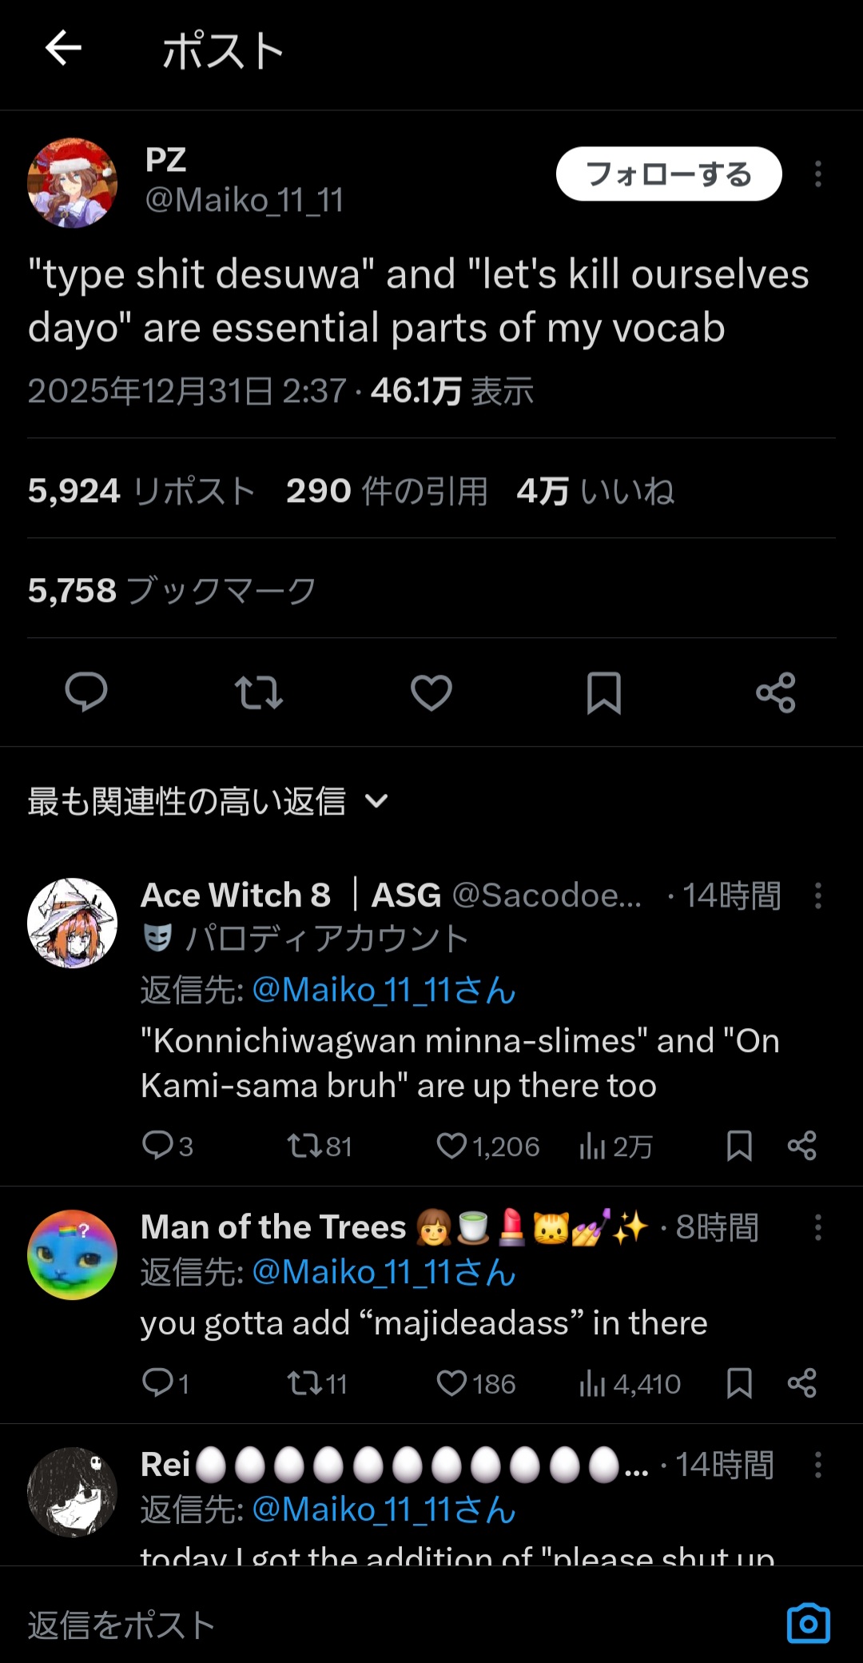The image size is (863, 1663).
Task: Share Ace Witch 8's reply
Action: coord(801,1146)
